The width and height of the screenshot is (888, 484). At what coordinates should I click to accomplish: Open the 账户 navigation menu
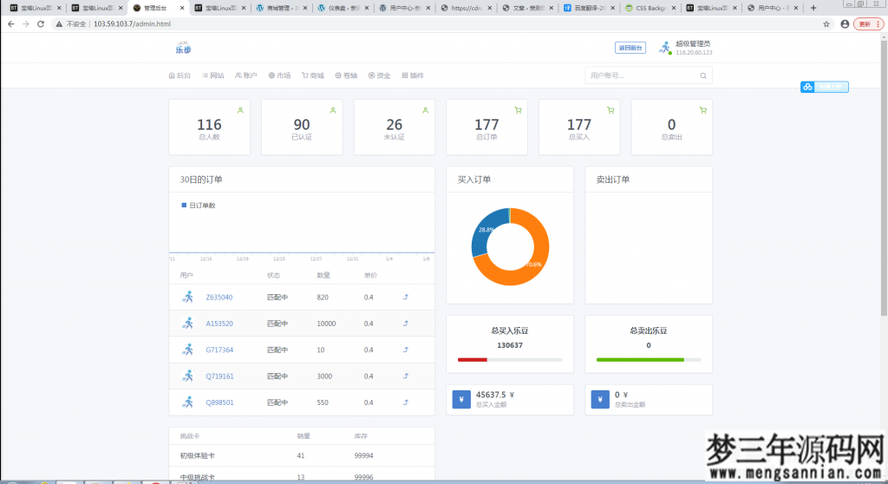click(x=246, y=75)
